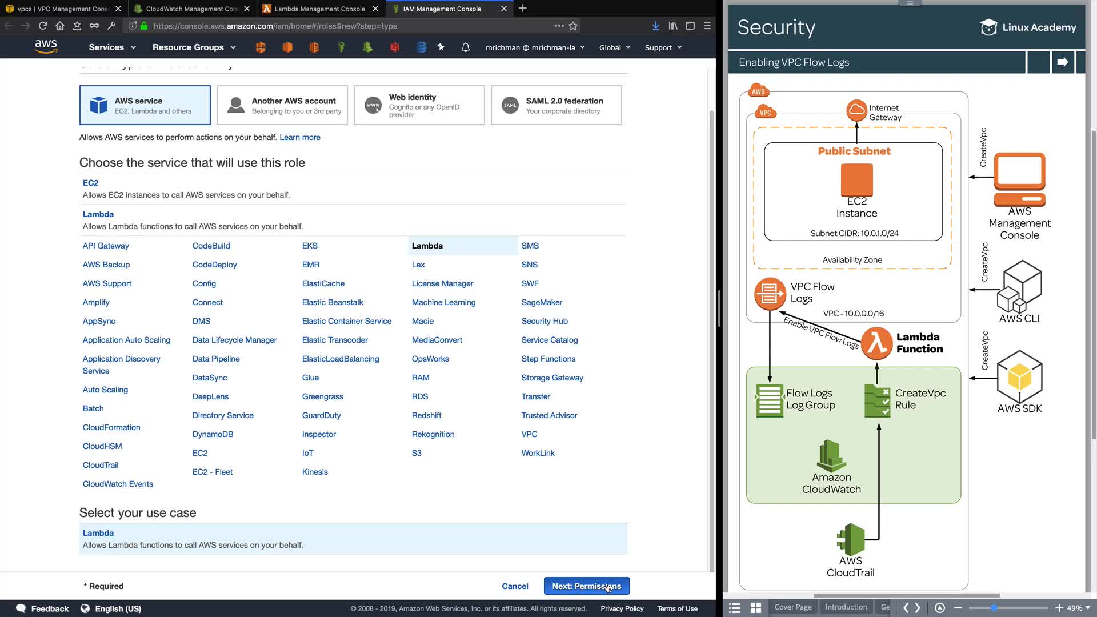Click the pin shortcut icon in AWS navbar
The width and height of the screenshot is (1097, 617).
[x=441, y=47]
